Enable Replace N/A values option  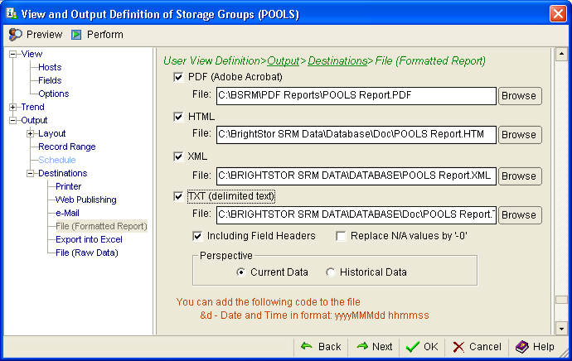tap(341, 236)
